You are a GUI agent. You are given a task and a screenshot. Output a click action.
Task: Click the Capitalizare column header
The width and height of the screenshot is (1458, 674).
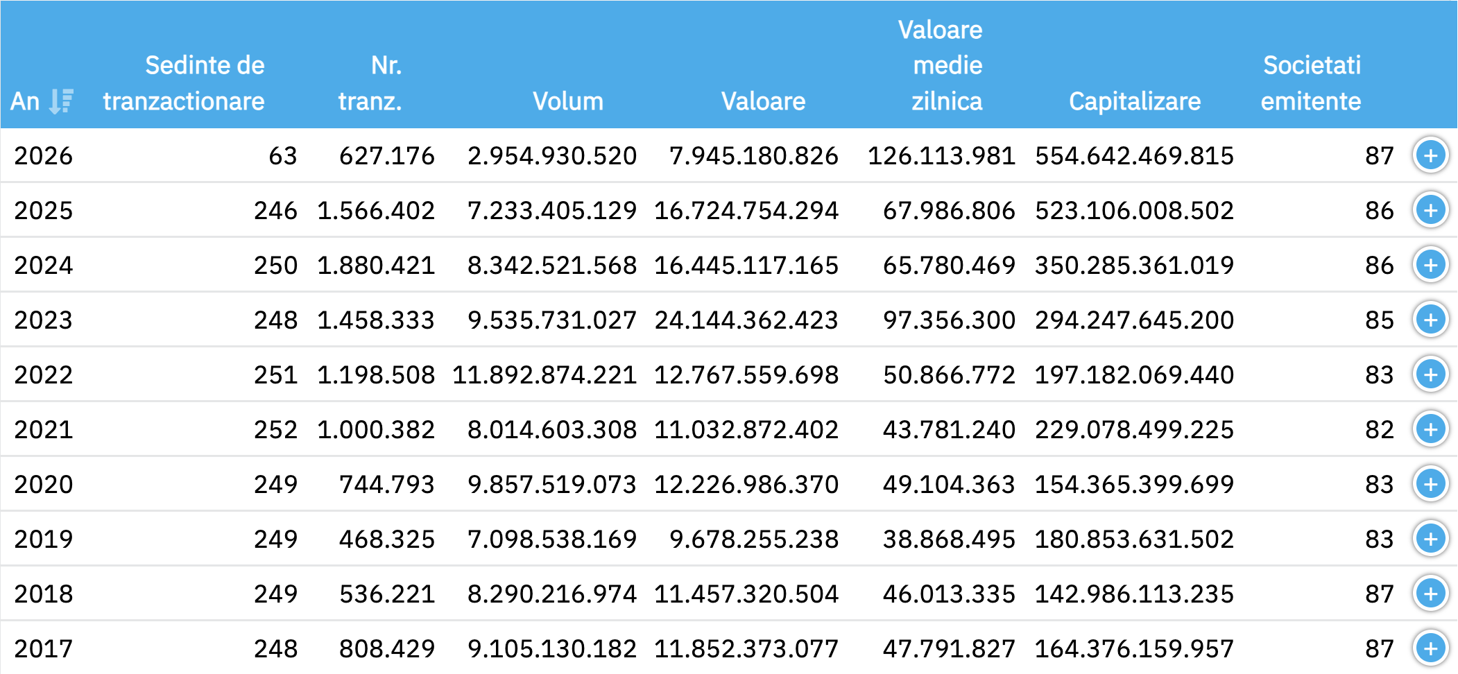click(1134, 101)
